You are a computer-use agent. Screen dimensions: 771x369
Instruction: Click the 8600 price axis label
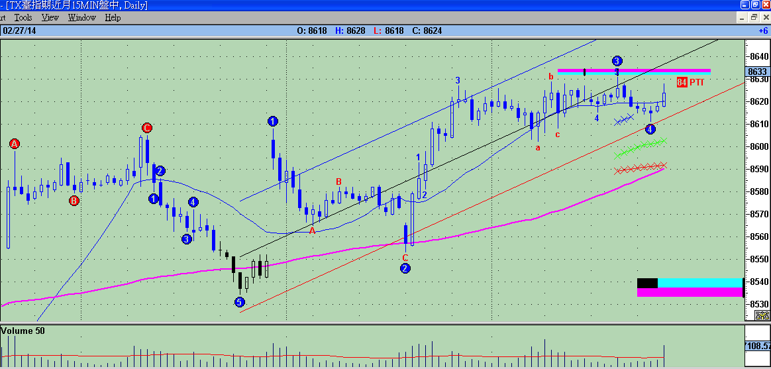758,146
